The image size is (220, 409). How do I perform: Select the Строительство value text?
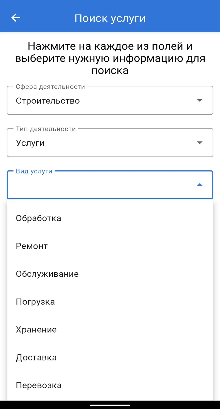coord(48,101)
